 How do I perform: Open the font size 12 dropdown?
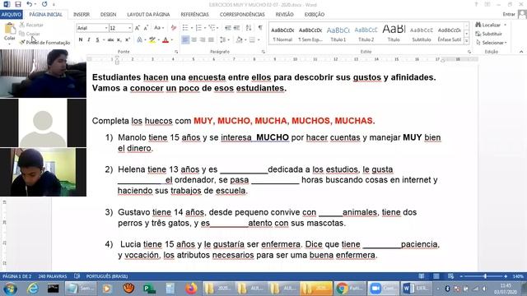[x=130, y=28]
